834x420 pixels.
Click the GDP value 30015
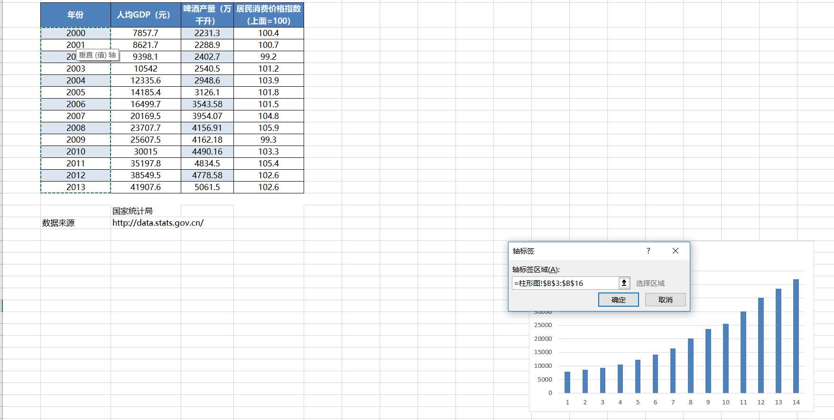(146, 152)
